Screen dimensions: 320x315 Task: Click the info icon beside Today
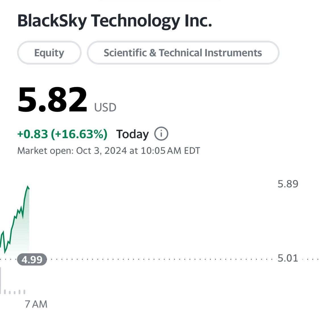[161, 134]
